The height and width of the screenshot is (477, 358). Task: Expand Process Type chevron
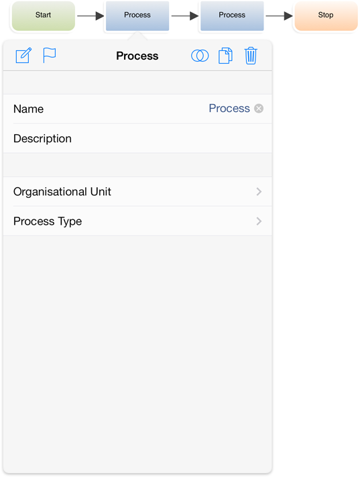(259, 221)
